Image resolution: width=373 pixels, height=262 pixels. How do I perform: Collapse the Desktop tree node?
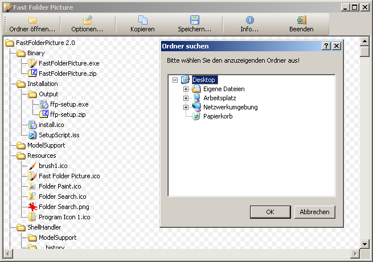[x=175, y=80]
